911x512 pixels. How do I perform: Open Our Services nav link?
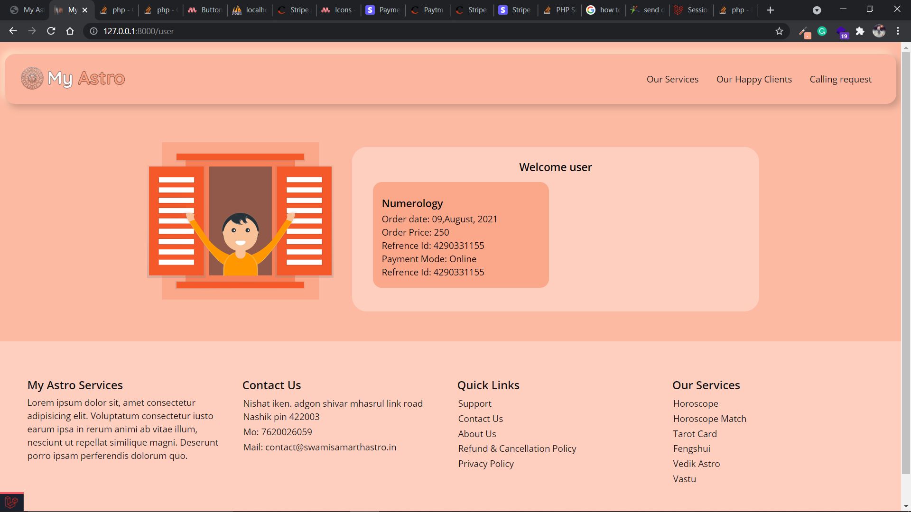[672, 80]
